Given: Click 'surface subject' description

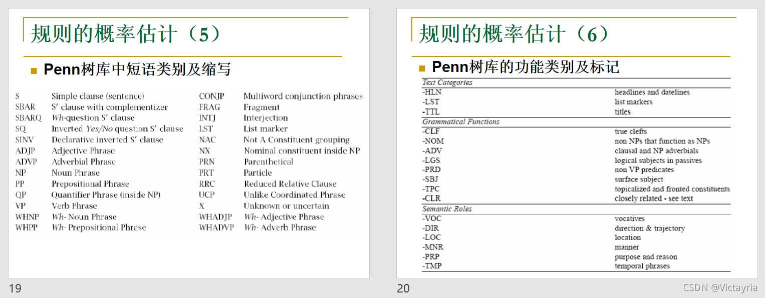Looking at the screenshot, I should coord(639,179).
